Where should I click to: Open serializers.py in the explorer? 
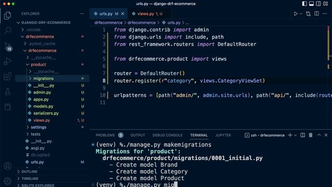[46, 113]
